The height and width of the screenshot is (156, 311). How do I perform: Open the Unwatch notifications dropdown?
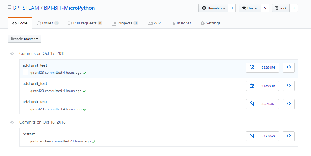pyautogui.click(x=214, y=8)
